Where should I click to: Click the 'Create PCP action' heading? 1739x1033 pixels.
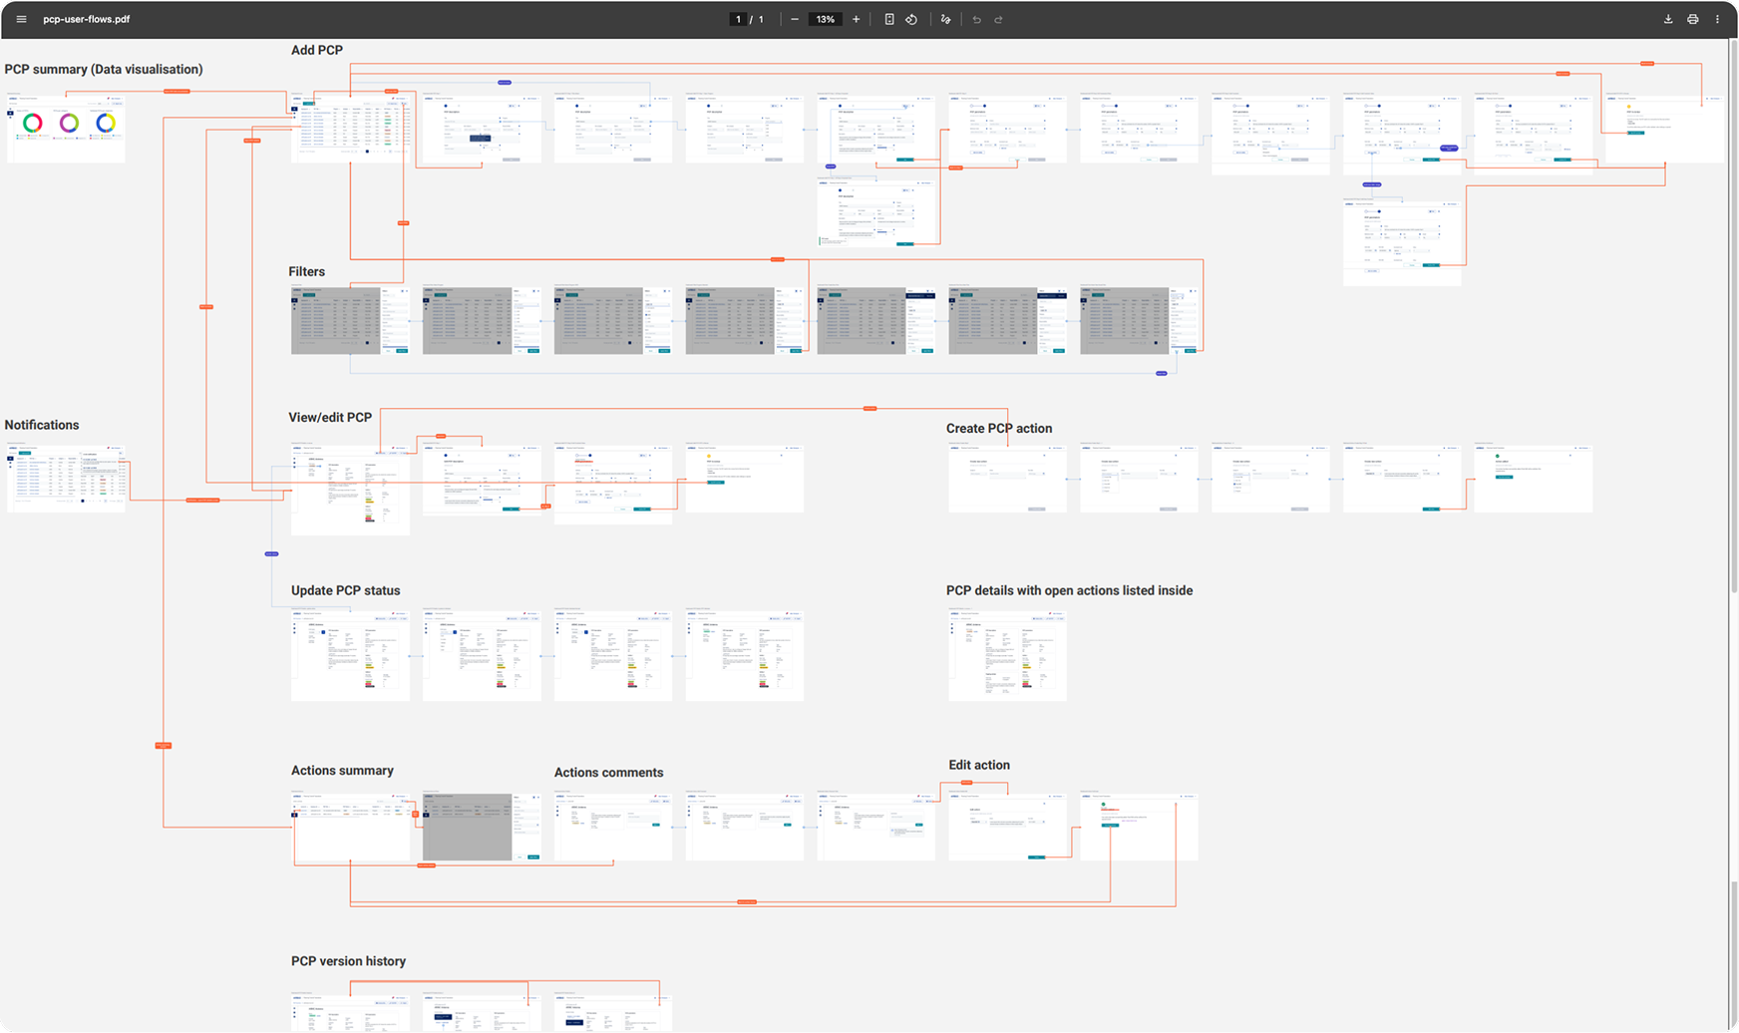999,429
